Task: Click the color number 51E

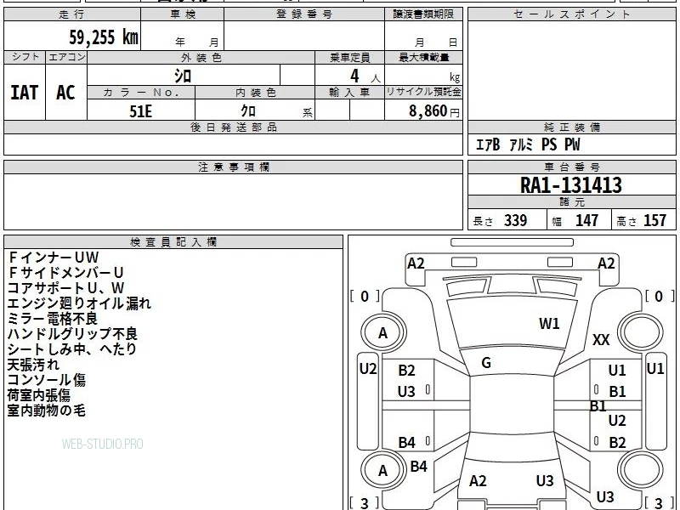Action: (x=141, y=111)
